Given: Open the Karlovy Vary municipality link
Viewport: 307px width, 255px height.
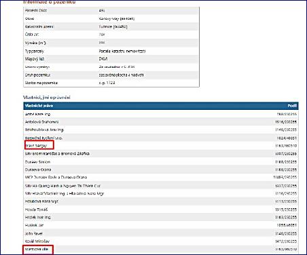Looking at the screenshot, I should pyautogui.click(x=117, y=18).
